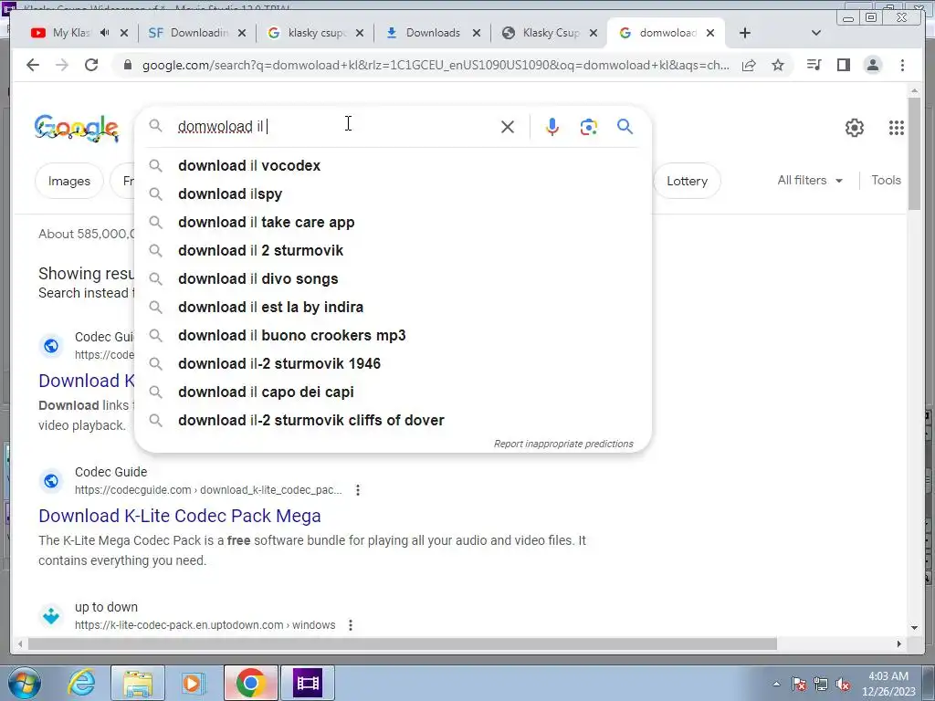
Task: Open Google quick settings gear
Action: [x=855, y=128]
